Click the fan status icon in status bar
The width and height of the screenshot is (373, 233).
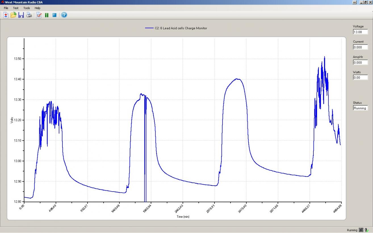pyautogui.click(x=361, y=230)
